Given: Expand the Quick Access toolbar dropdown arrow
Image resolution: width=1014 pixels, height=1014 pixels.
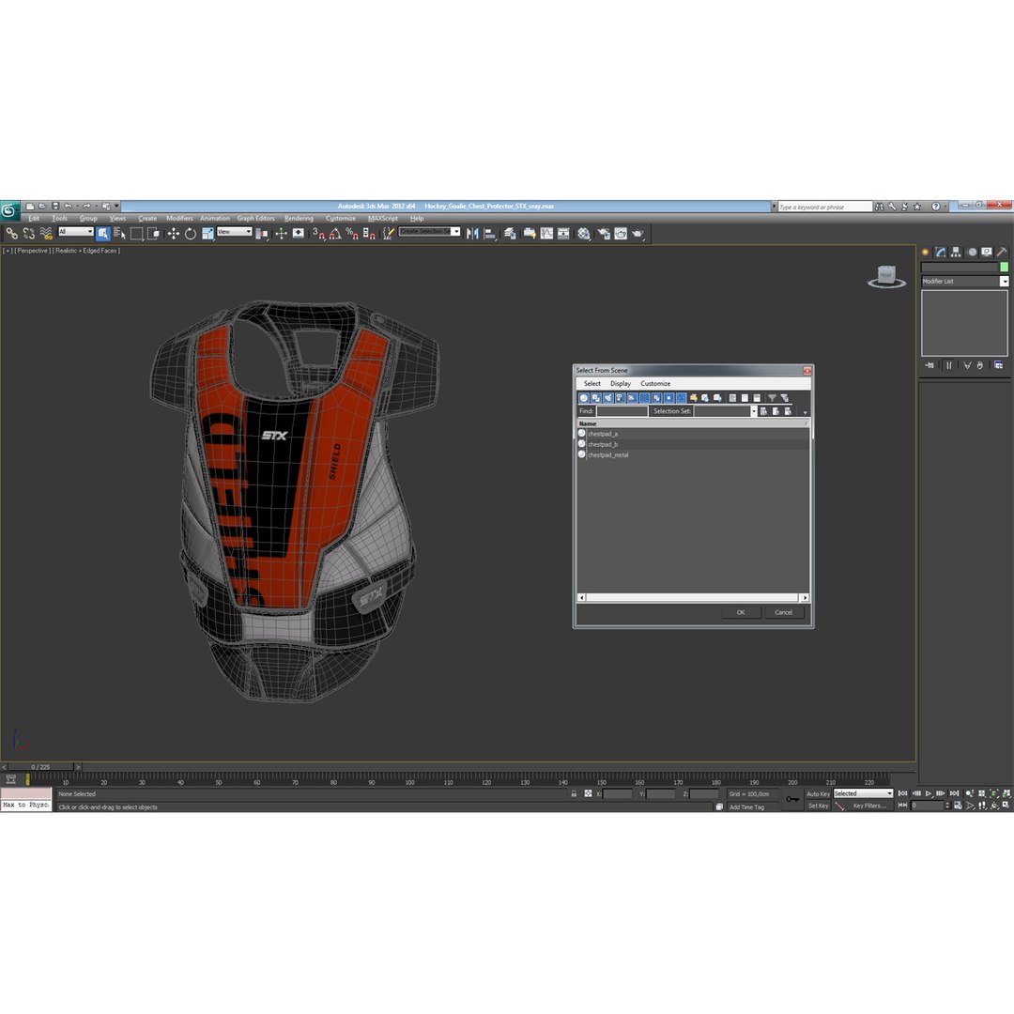Looking at the screenshot, I should [x=116, y=207].
